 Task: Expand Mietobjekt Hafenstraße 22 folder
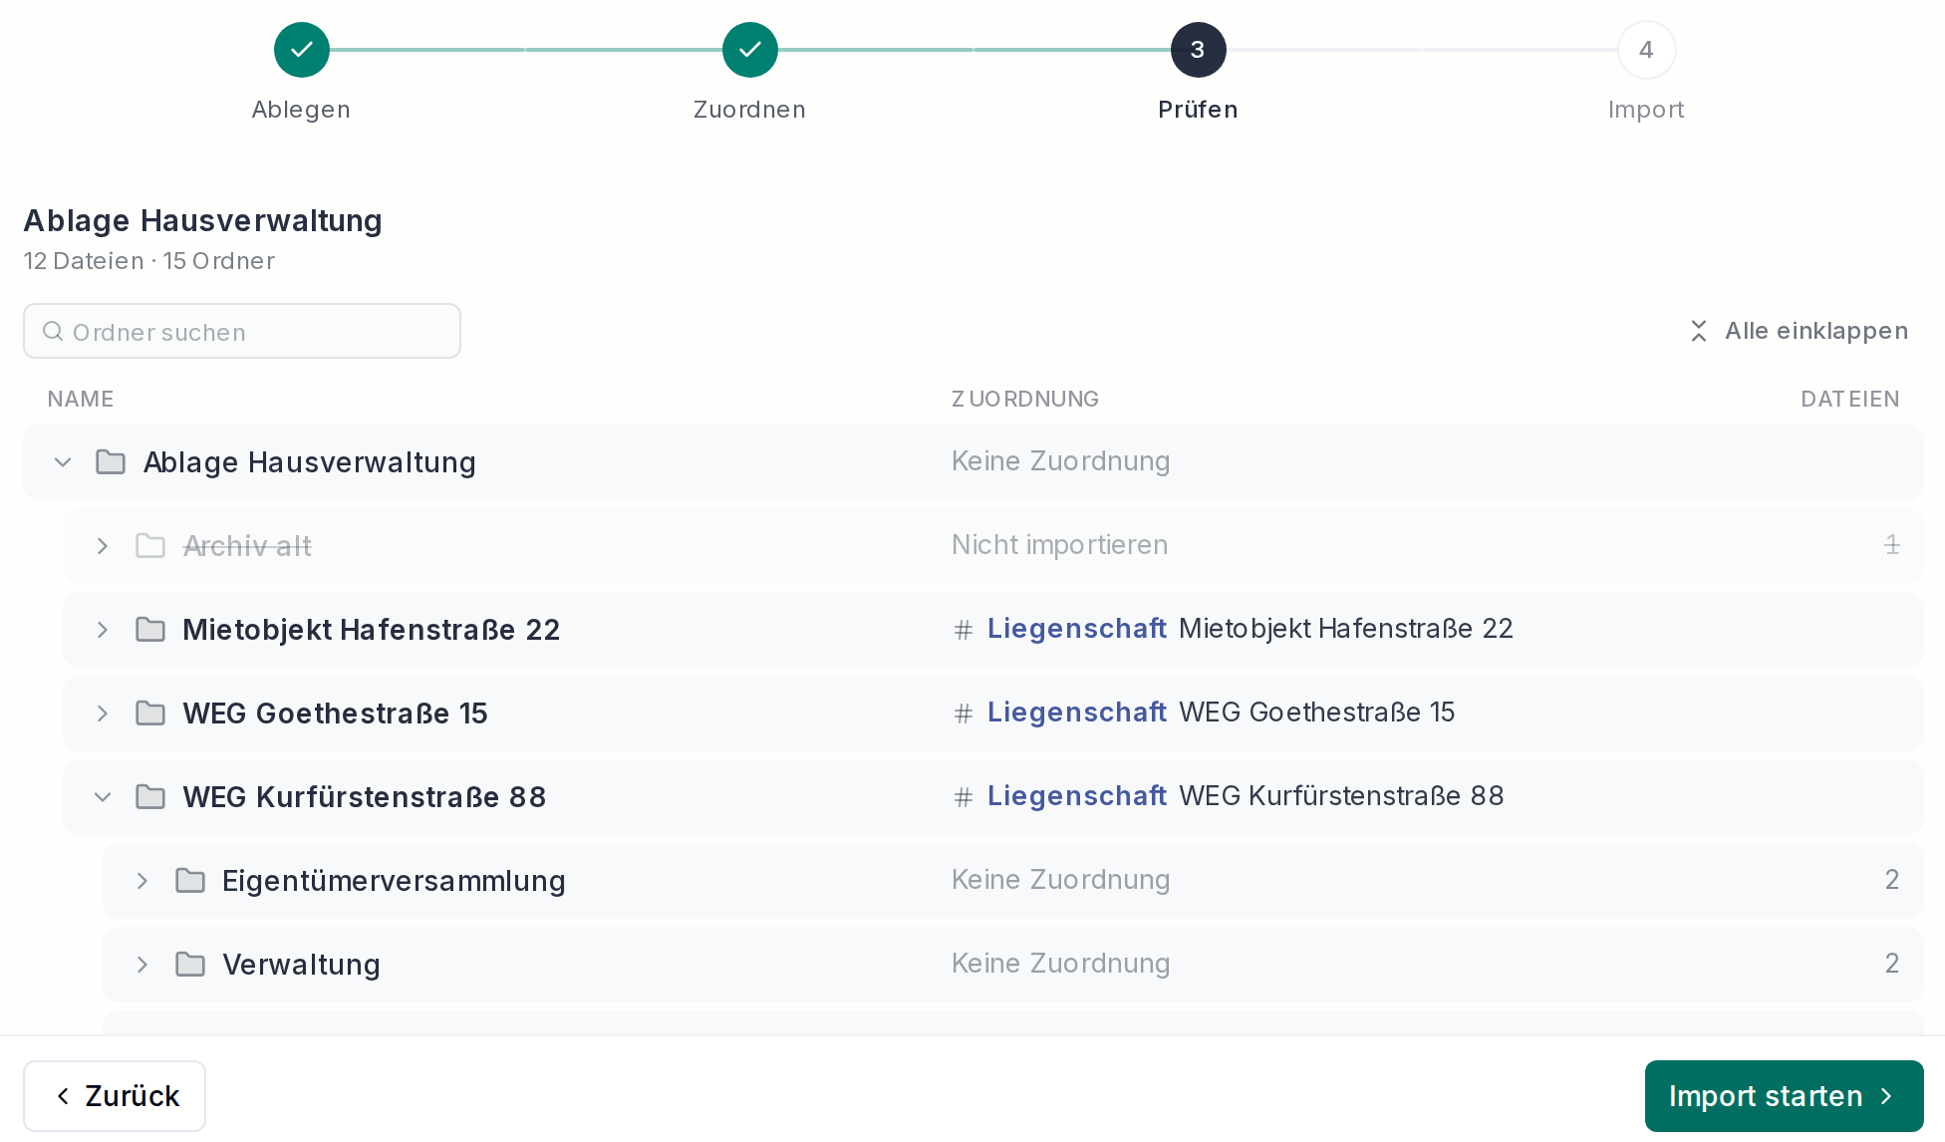point(103,630)
